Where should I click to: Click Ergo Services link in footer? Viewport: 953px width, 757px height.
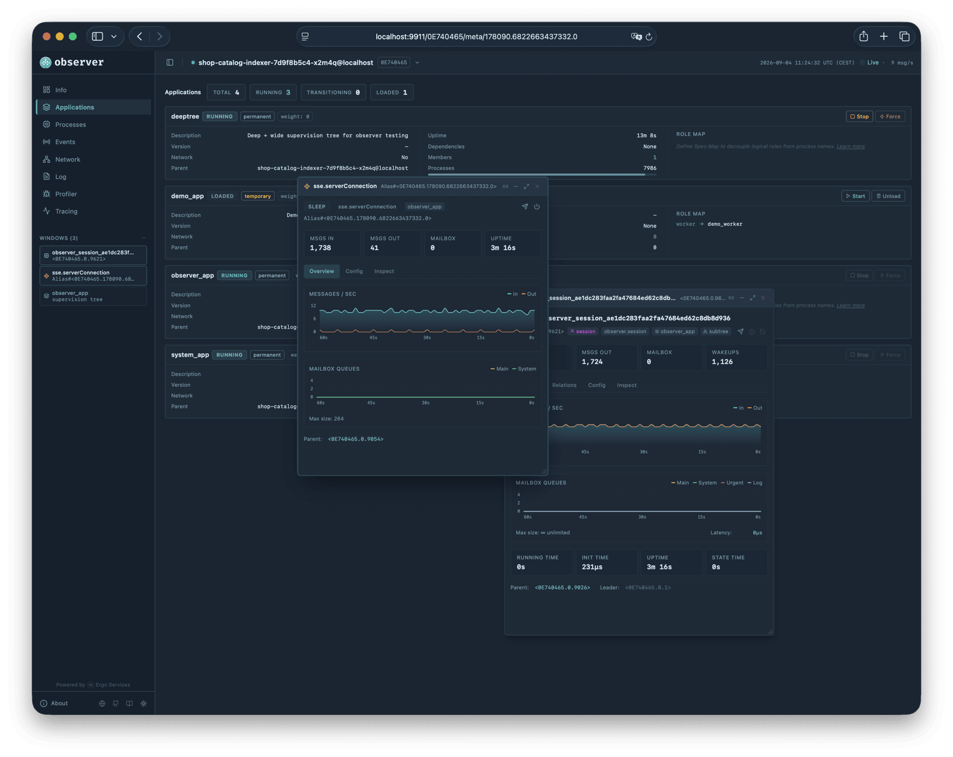(x=108, y=684)
